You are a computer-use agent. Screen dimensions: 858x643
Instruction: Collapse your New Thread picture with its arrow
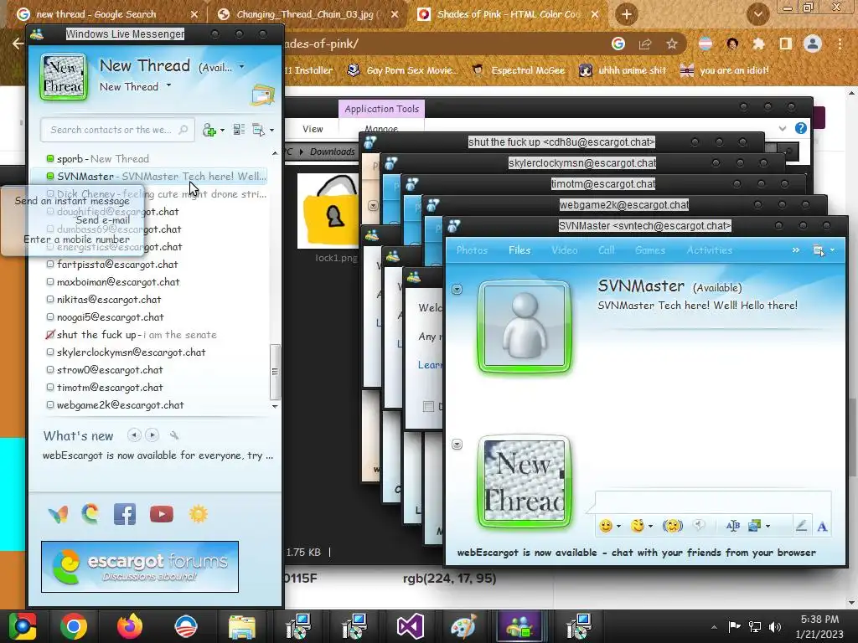click(457, 444)
